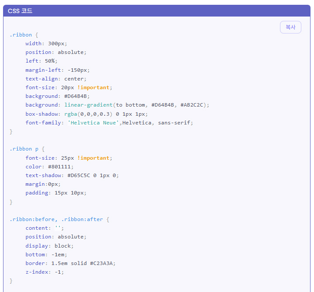Click the 'Helvetica Neue' font name string
Viewport: 314px width, 292px height.
pyautogui.click(x=93, y=123)
